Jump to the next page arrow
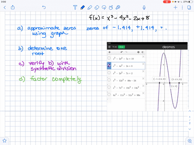Viewport: 194px width, 145px height. (190, 129)
